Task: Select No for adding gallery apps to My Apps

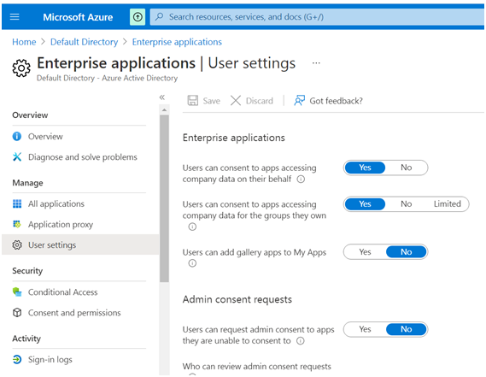Action: (x=406, y=251)
